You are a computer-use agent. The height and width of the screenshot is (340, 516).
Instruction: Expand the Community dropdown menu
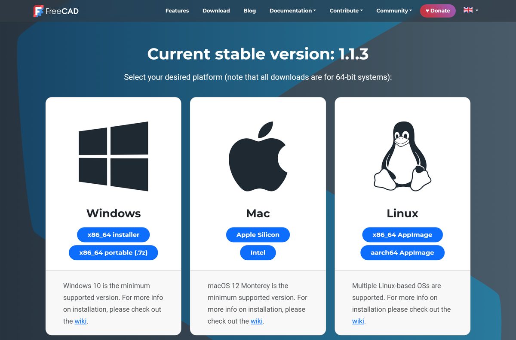point(394,11)
